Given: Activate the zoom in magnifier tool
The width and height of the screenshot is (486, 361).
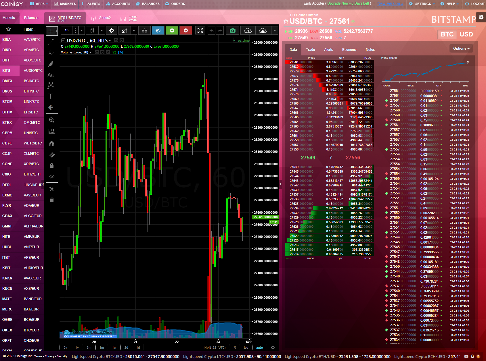Looking at the screenshot, I should pyautogui.click(x=52, y=120).
